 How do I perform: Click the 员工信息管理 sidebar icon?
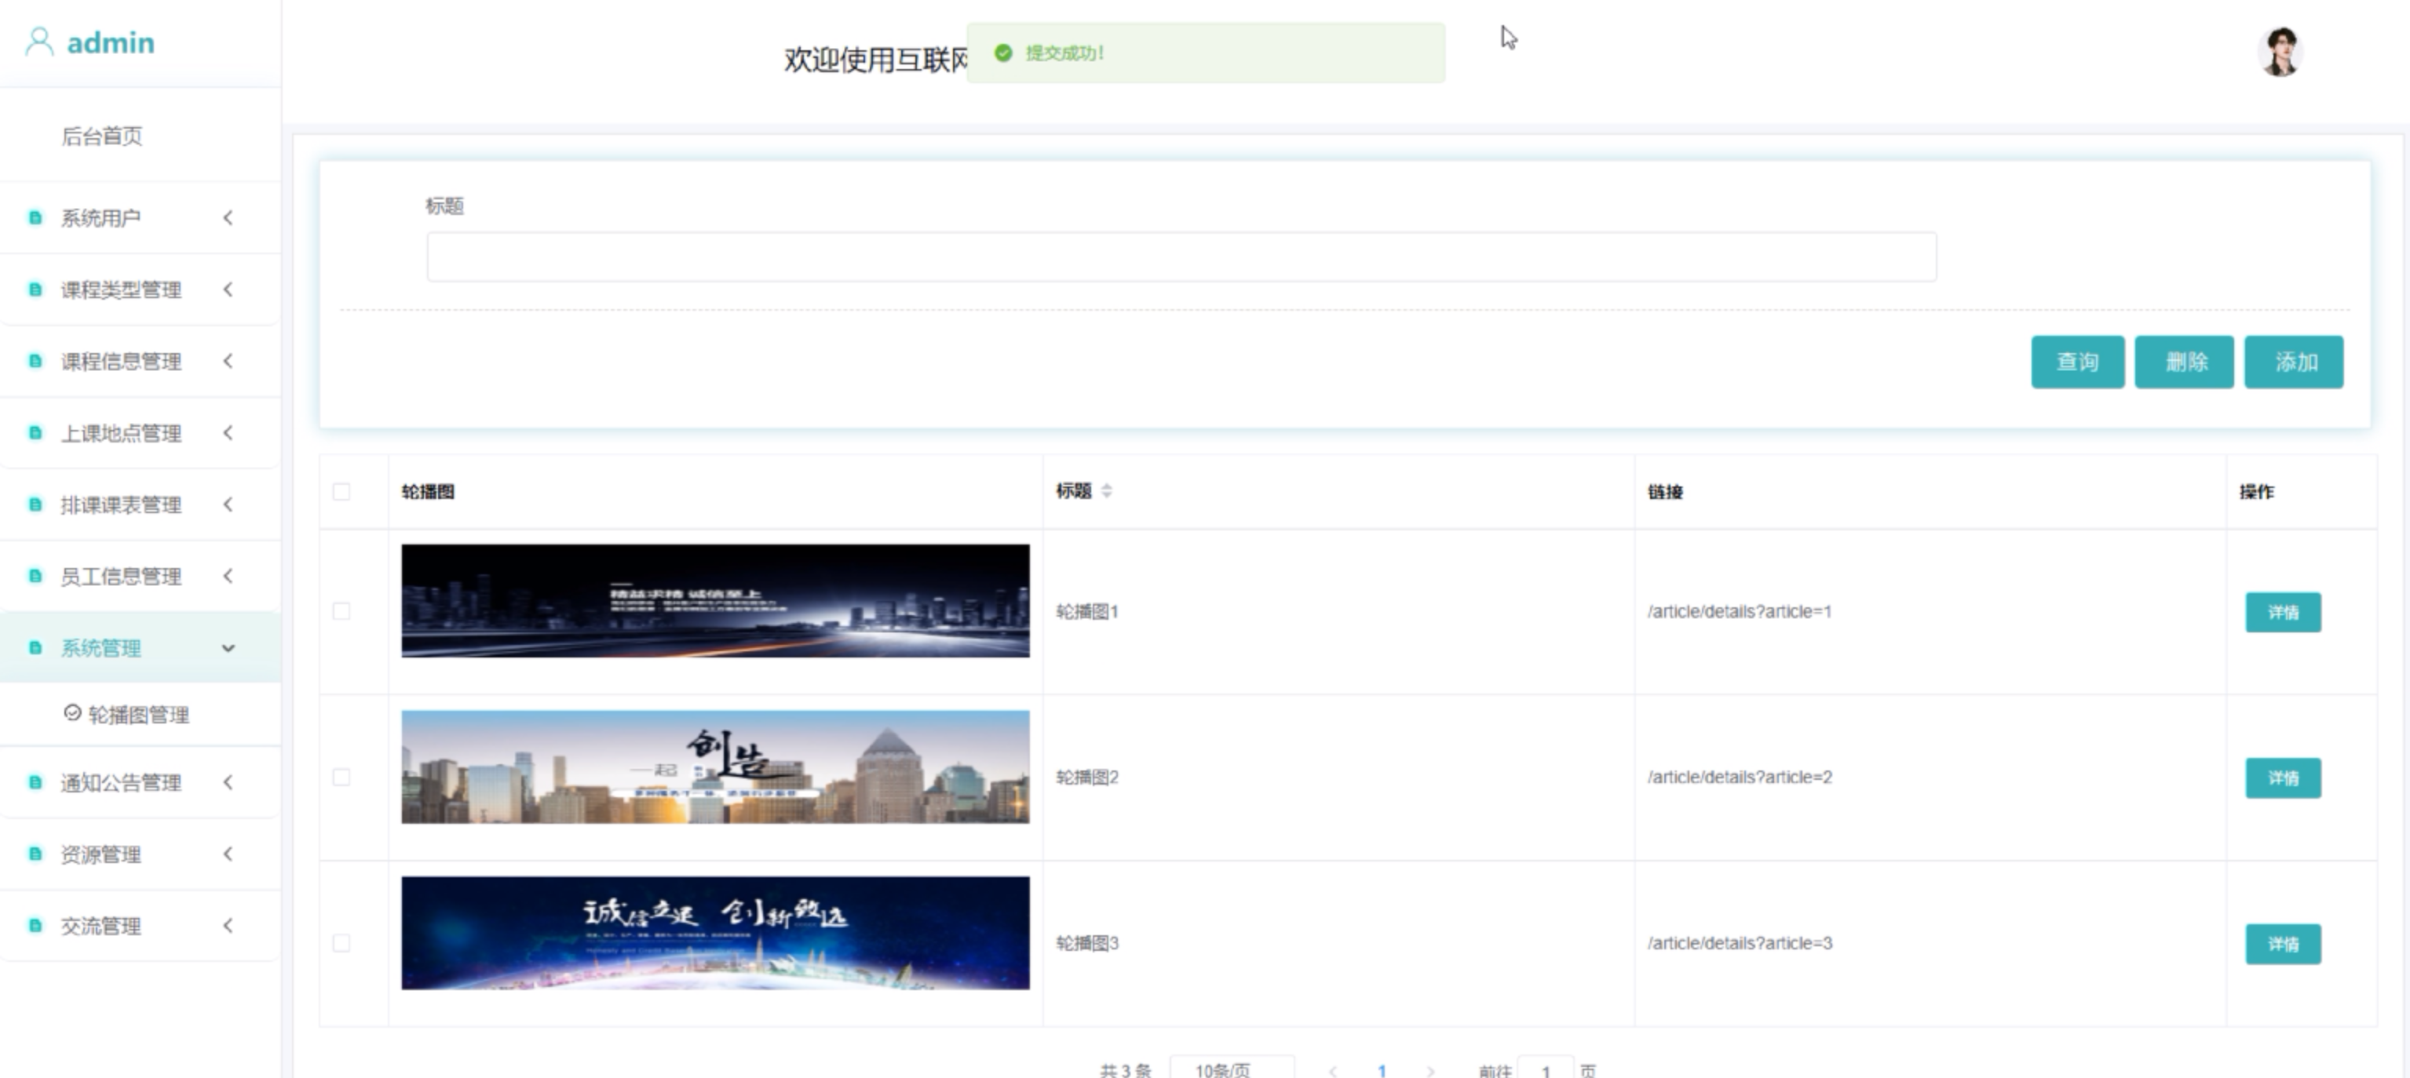click(x=35, y=576)
